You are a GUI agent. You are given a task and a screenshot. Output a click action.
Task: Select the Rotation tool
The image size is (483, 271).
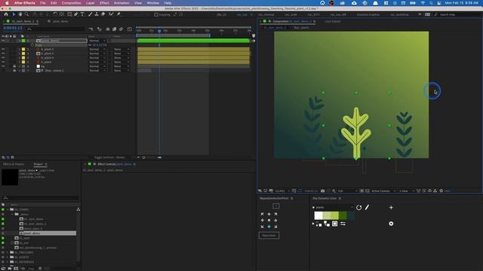pos(55,14)
